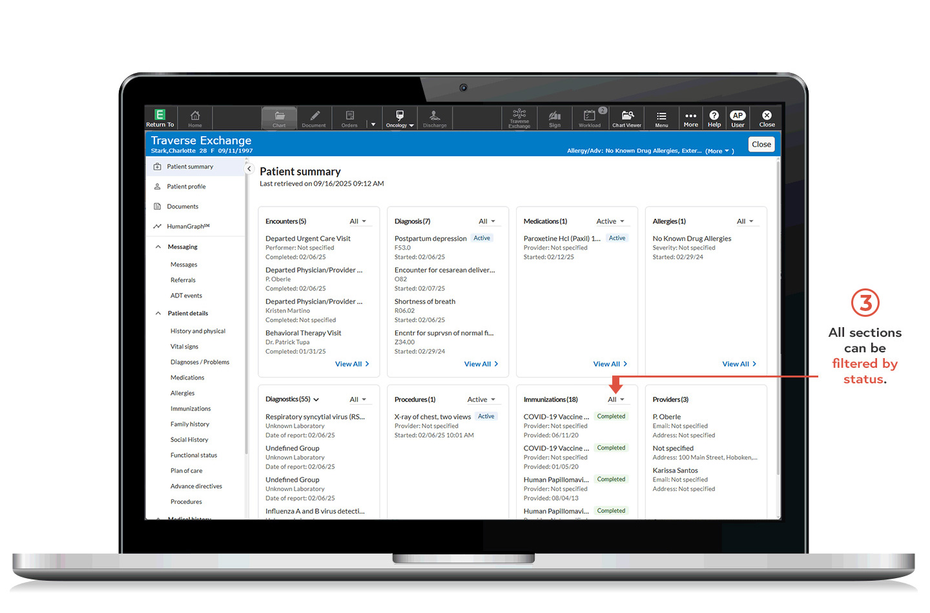Open the Oncology tool from the toolbar

399,118
